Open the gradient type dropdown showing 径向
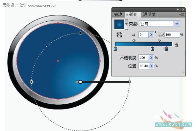 (177, 23)
